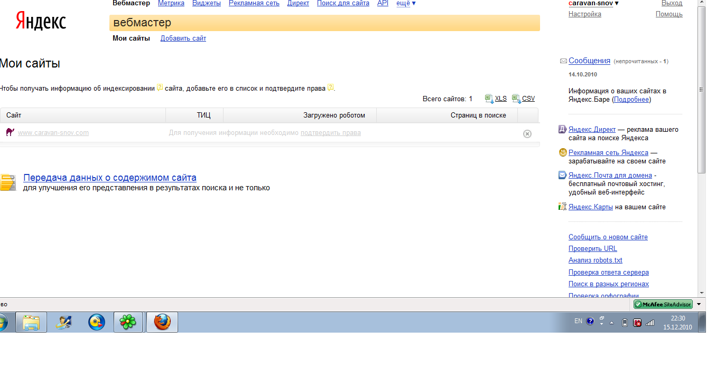Switch to Firefox in the taskbar
This screenshot has width=725, height=369.
(x=162, y=322)
